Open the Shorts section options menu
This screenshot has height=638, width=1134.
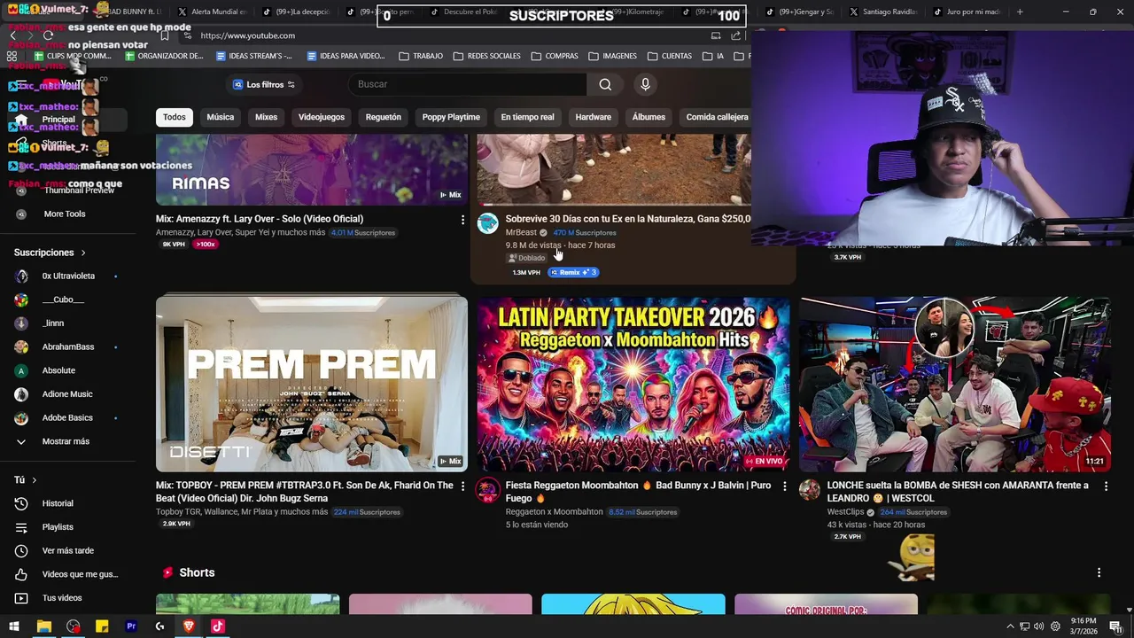pyautogui.click(x=1099, y=573)
